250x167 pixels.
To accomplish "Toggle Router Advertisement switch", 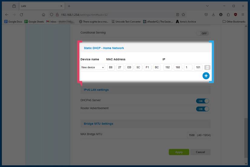I will 202,109.
